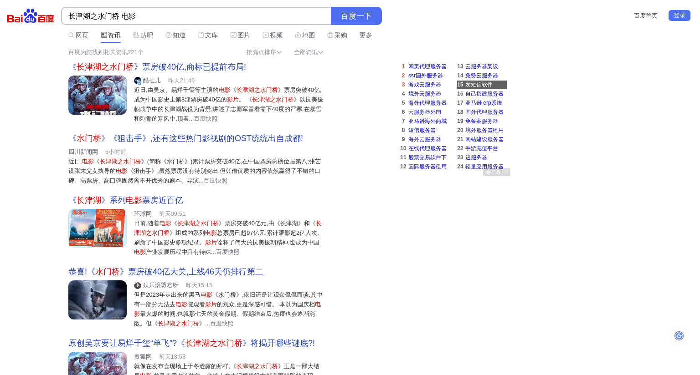Viewport: 700px width, 375px height.
Task: Select the 资讯 tab
Action: click(x=111, y=35)
